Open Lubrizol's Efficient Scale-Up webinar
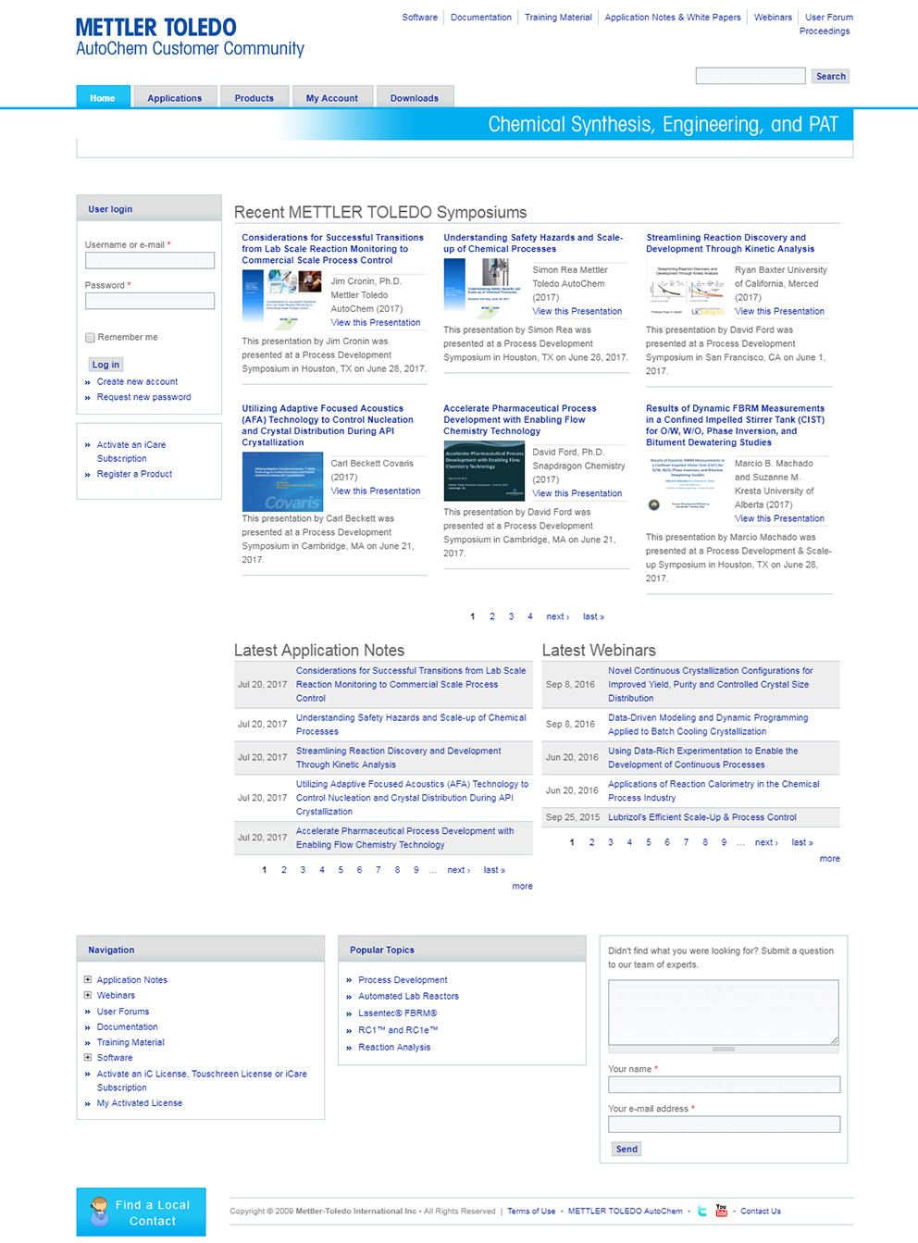This screenshot has height=1243, width=918. click(702, 817)
